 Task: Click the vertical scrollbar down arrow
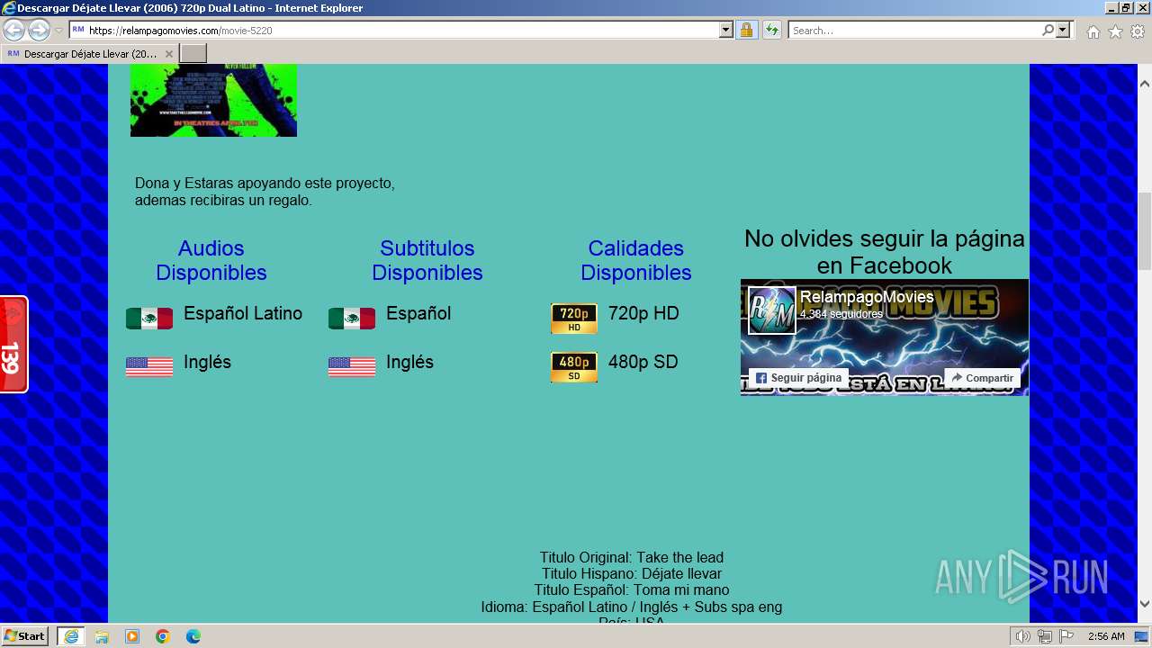(1145, 604)
